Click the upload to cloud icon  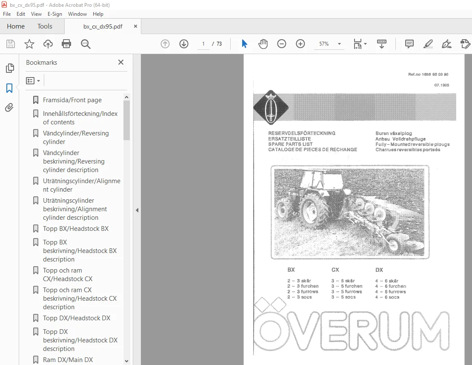tap(48, 44)
